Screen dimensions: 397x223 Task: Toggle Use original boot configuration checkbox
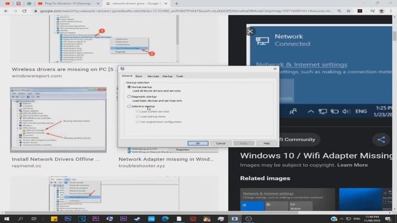coord(137,122)
